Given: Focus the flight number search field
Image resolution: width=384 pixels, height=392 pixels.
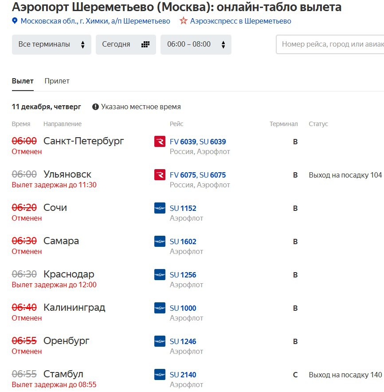Looking at the screenshot, I should (x=330, y=44).
